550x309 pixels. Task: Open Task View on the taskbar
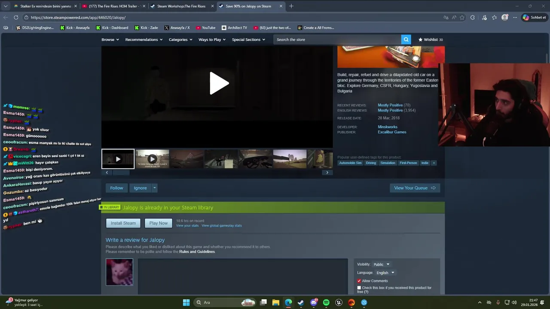tap(263, 303)
